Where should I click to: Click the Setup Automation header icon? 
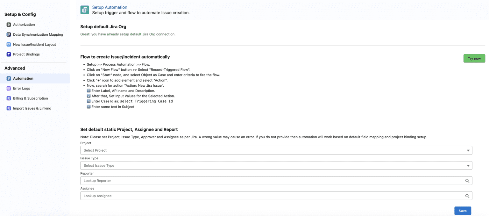[x=85, y=10]
